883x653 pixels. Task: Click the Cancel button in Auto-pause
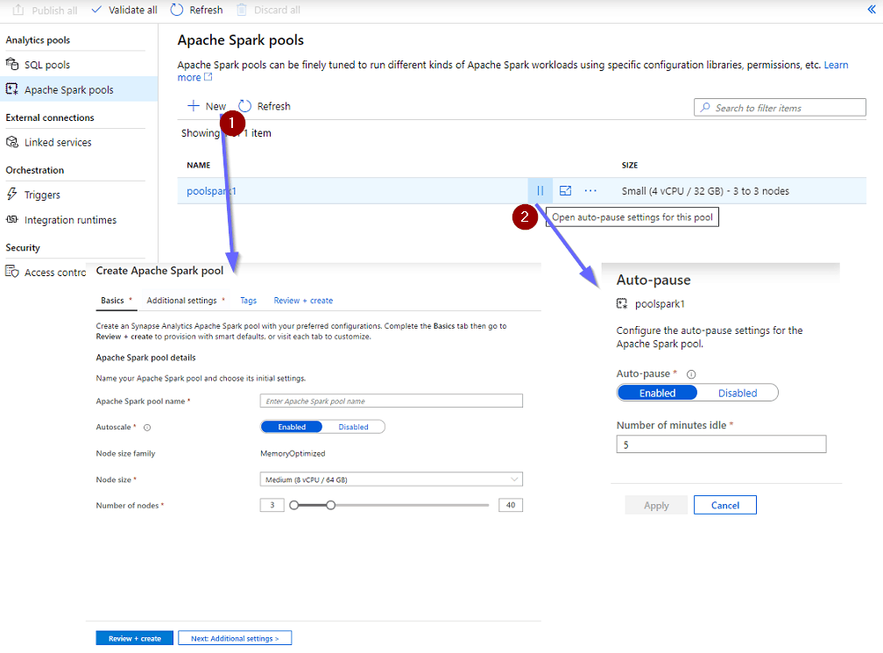pos(724,505)
